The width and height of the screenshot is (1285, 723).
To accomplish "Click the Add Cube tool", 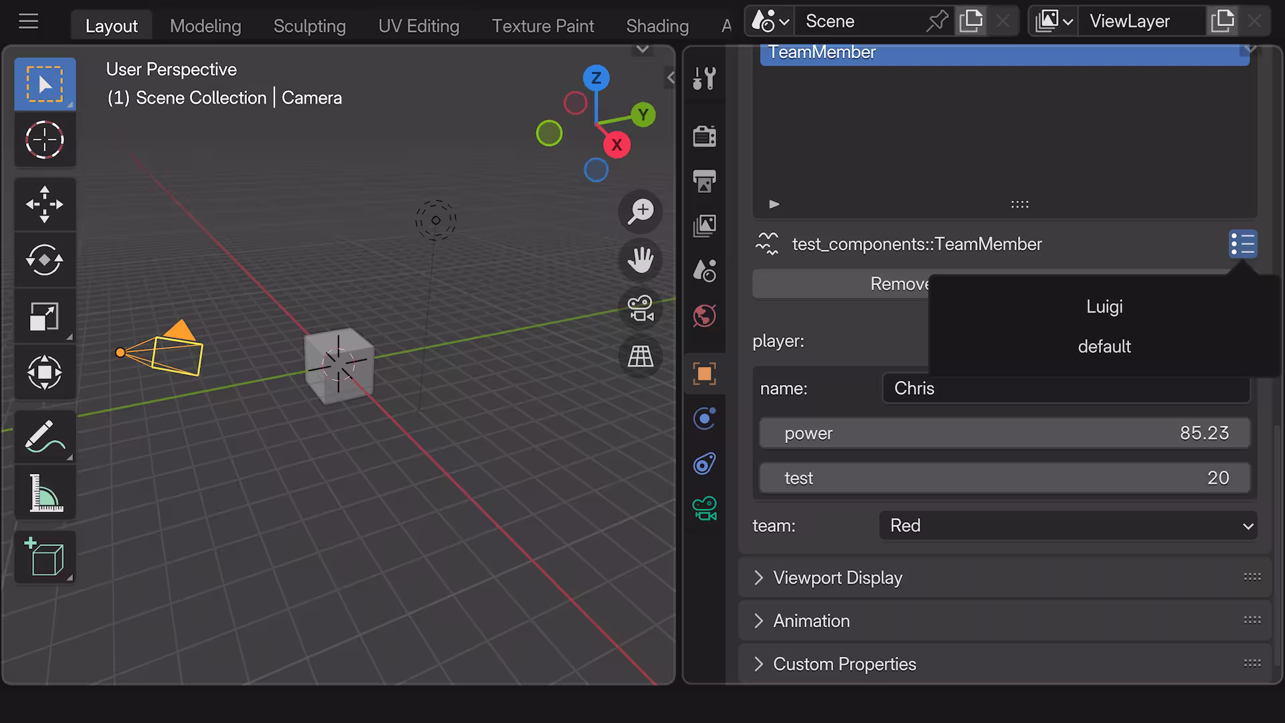I will [45, 557].
